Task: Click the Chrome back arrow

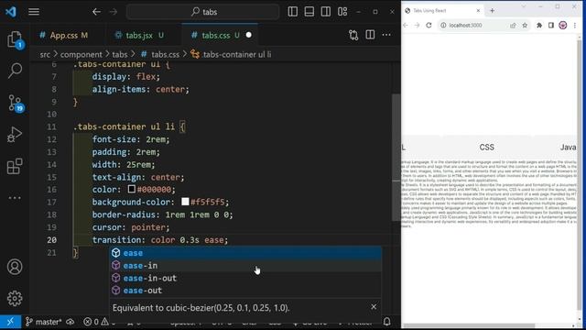Action: click(x=406, y=26)
